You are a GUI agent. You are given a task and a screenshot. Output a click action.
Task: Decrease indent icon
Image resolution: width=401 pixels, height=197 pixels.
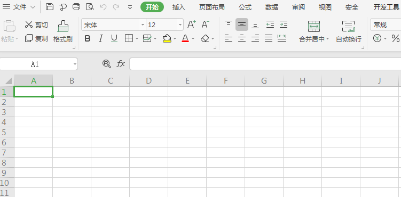point(270,24)
